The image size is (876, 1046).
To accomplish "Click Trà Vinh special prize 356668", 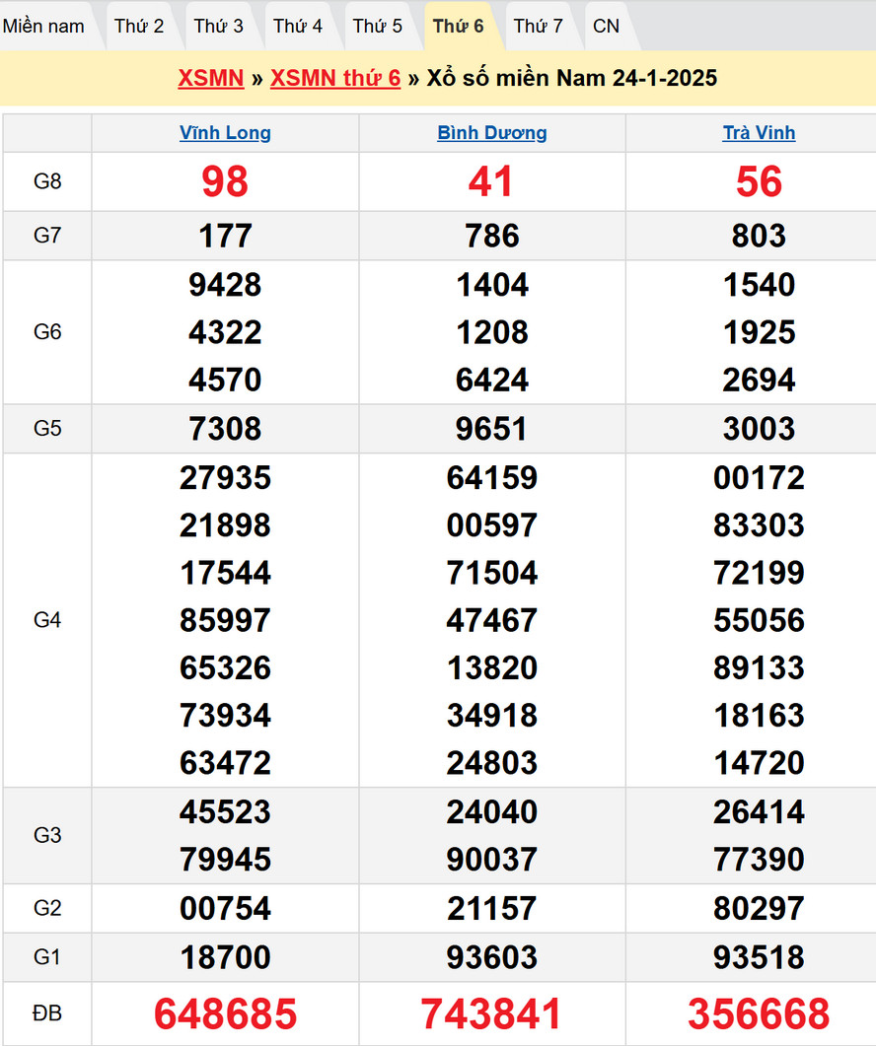I will click(759, 1013).
